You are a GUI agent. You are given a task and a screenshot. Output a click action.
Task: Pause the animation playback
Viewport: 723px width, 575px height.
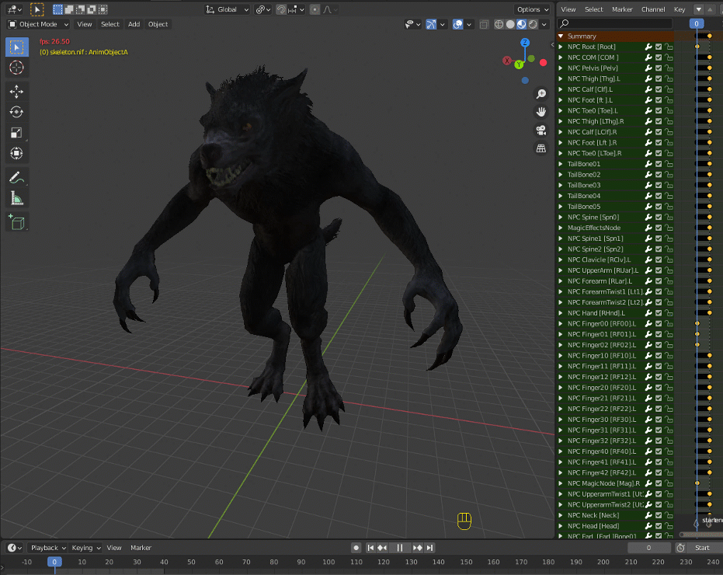[400, 548]
